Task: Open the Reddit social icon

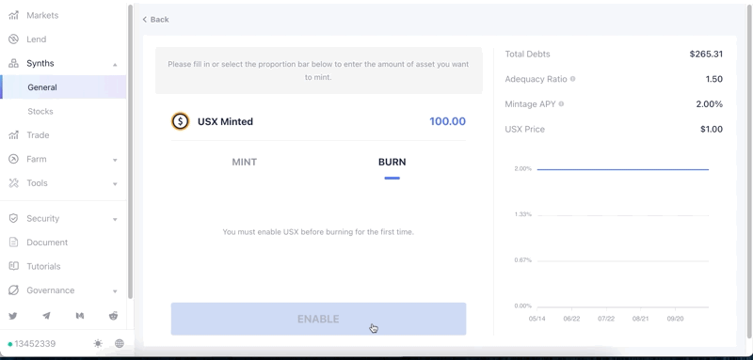Action: 113,316
